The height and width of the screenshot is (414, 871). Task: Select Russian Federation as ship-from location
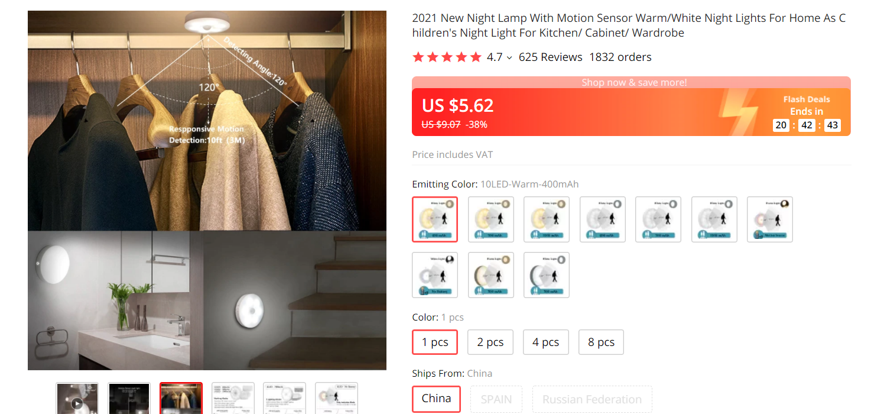point(591,399)
